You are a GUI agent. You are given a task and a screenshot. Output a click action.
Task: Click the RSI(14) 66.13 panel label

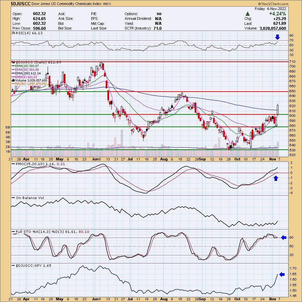click(29, 33)
